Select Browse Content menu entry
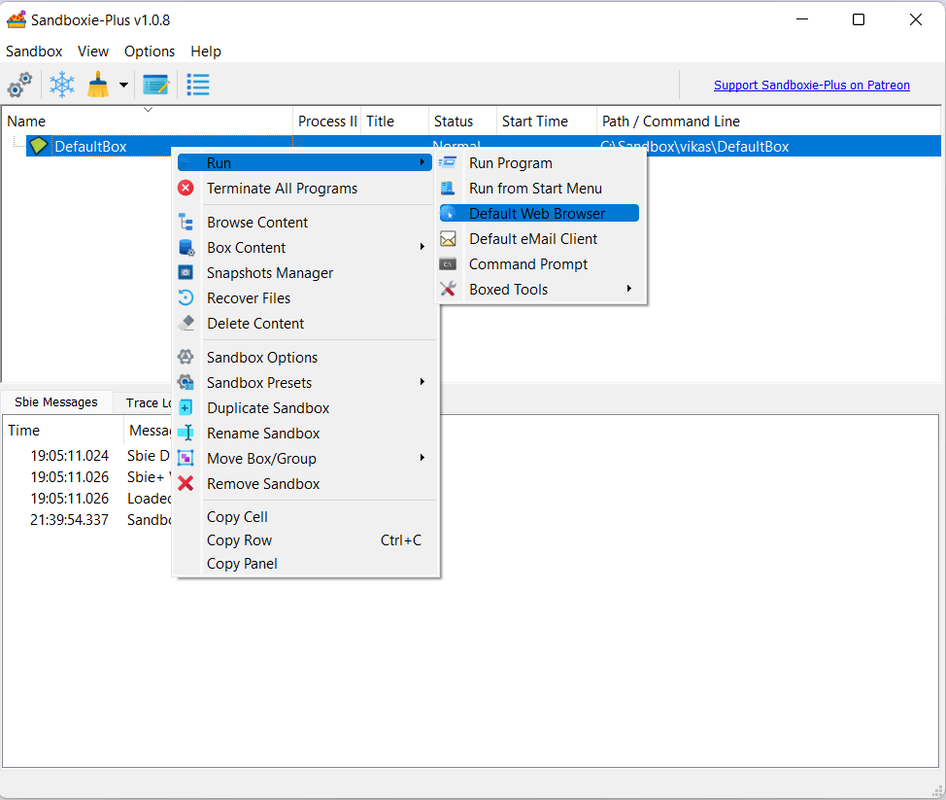946x800 pixels. pyautogui.click(x=305, y=223)
